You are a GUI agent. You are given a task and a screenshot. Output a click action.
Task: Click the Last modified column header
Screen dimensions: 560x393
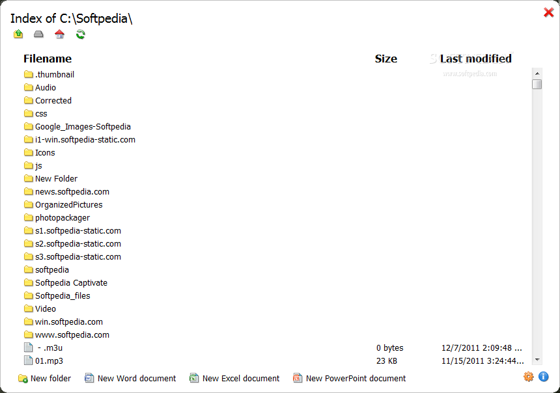[x=476, y=59]
